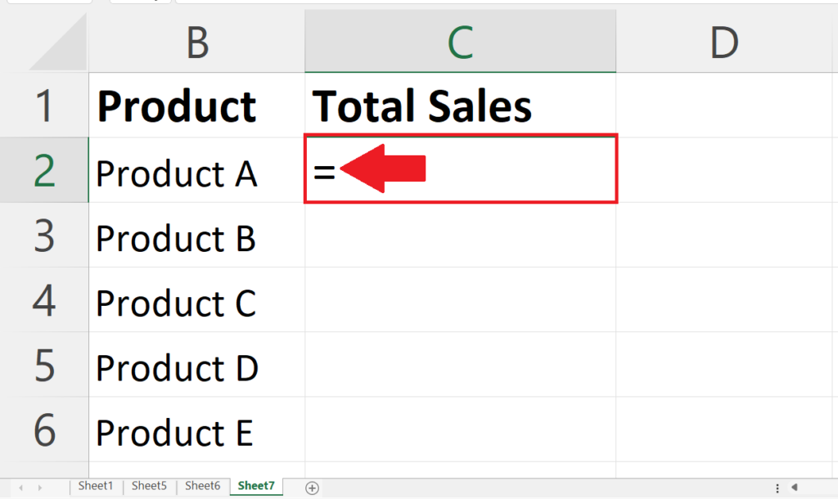
Task: Select the Product A cell
Action: (x=196, y=170)
